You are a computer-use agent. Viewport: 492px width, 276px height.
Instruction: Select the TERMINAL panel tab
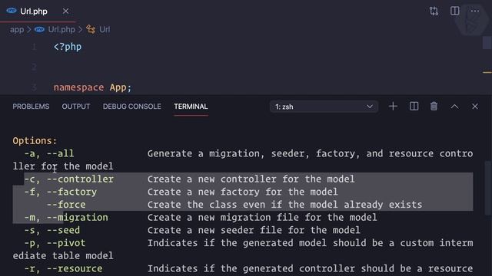click(191, 107)
